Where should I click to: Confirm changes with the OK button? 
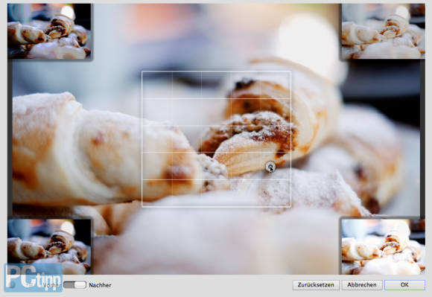[404, 285]
